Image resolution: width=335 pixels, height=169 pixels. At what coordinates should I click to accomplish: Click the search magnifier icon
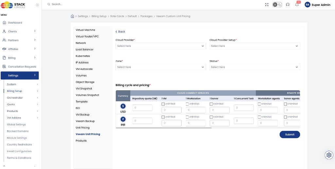[x=49, y=4]
